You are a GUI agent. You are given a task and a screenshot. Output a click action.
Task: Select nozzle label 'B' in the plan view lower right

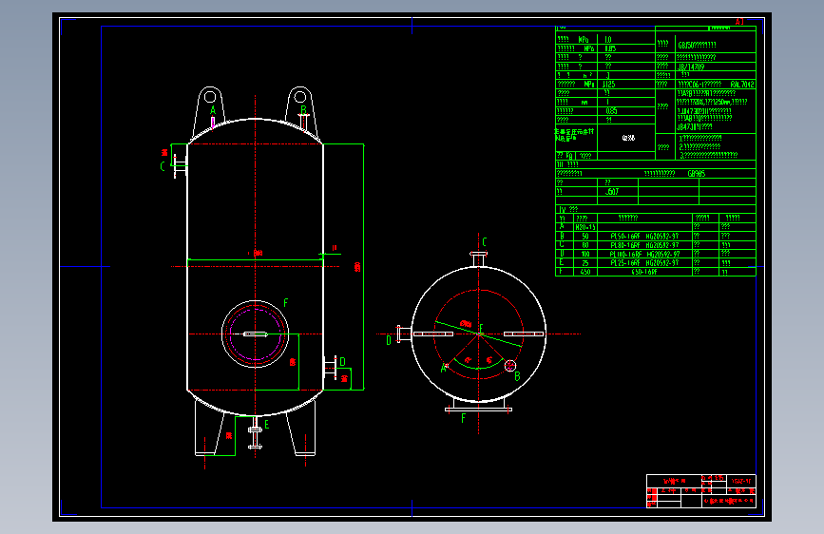pyautogui.click(x=517, y=376)
